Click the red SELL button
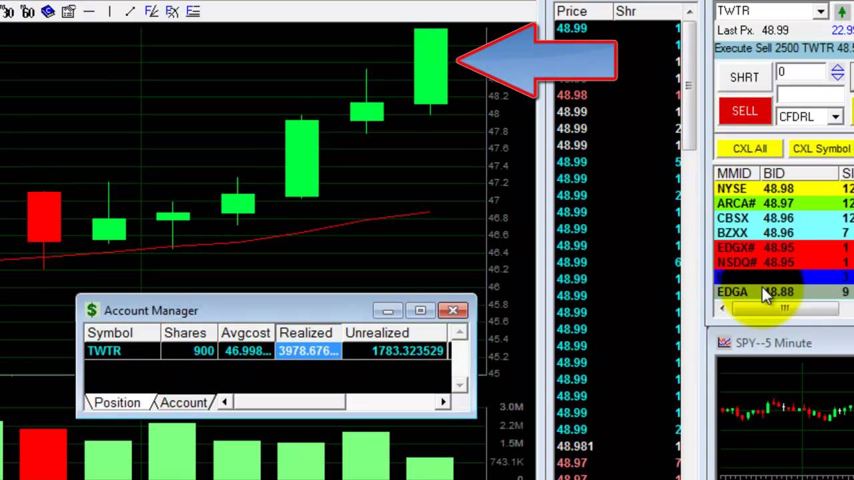854x480 pixels. tap(745, 111)
